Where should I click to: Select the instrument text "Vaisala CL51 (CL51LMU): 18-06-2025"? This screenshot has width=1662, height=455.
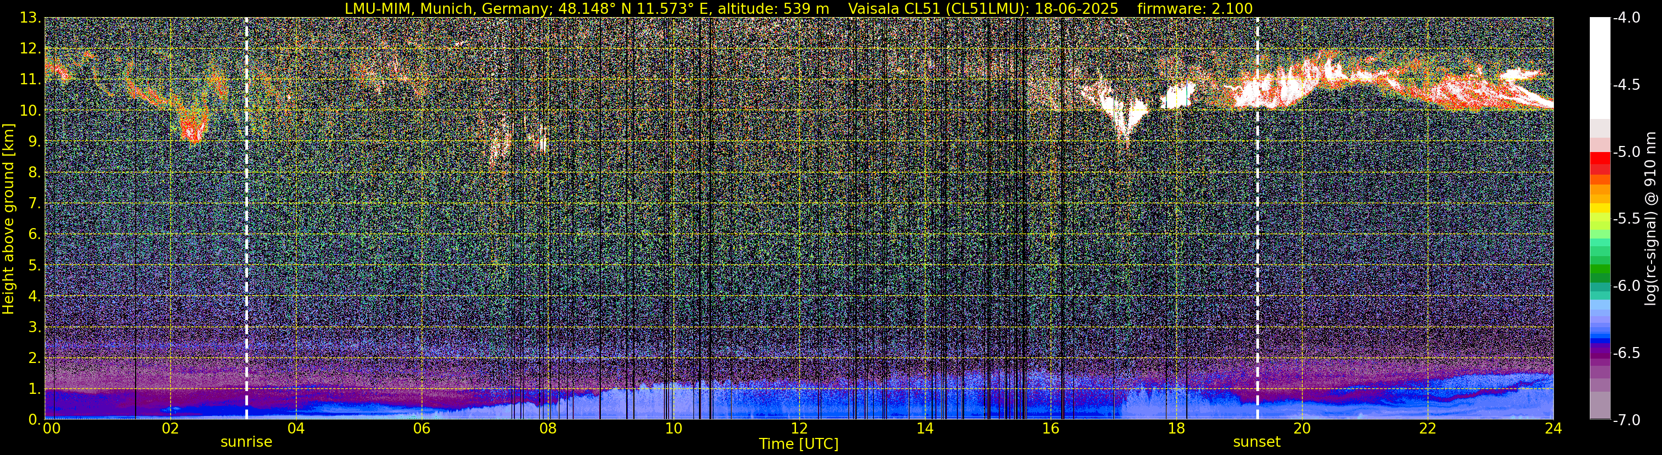[x=983, y=8]
